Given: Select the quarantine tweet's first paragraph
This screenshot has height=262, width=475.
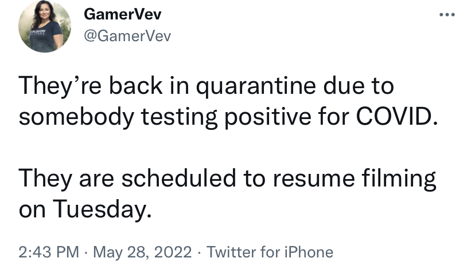Looking at the screenshot, I should coord(228,101).
